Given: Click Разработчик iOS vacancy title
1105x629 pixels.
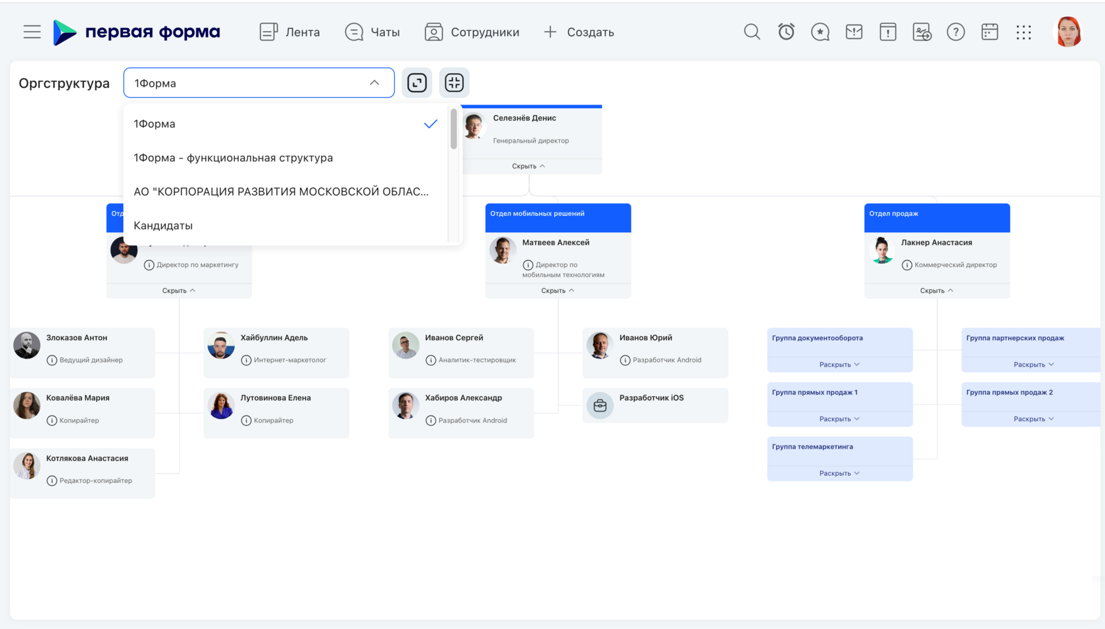Looking at the screenshot, I should [651, 398].
